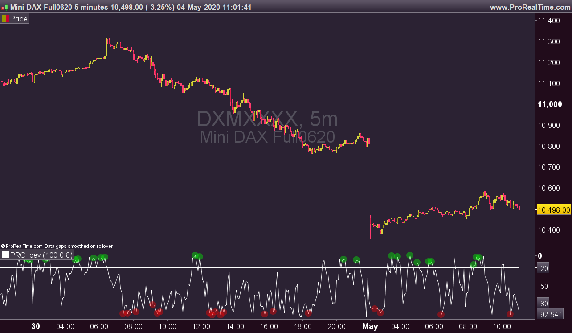572x333 pixels.
Task: Click the -20 indicator level label
Action: click(x=543, y=268)
